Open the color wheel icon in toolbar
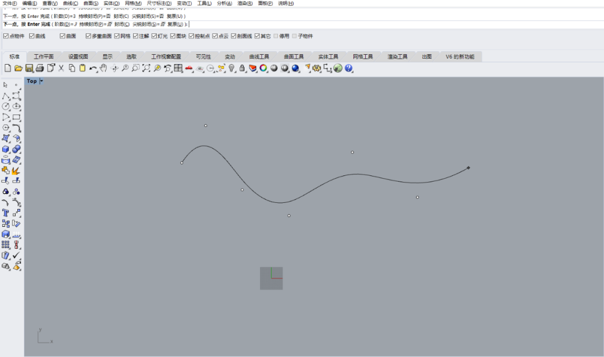The height and width of the screenshot is (357, 604). [x=263, y=68]
